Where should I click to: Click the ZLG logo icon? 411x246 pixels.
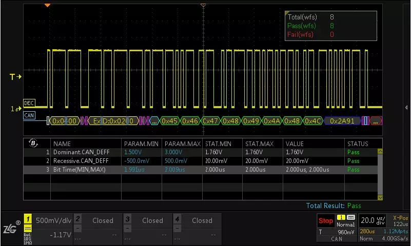[11, 228]
